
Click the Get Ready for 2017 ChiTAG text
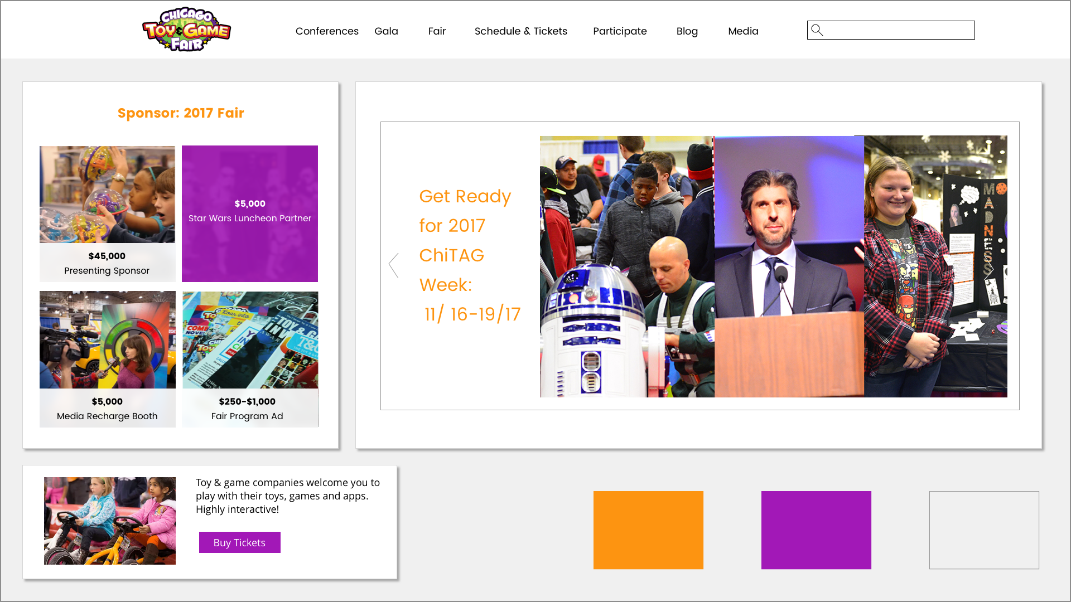[x=470, y=255]
